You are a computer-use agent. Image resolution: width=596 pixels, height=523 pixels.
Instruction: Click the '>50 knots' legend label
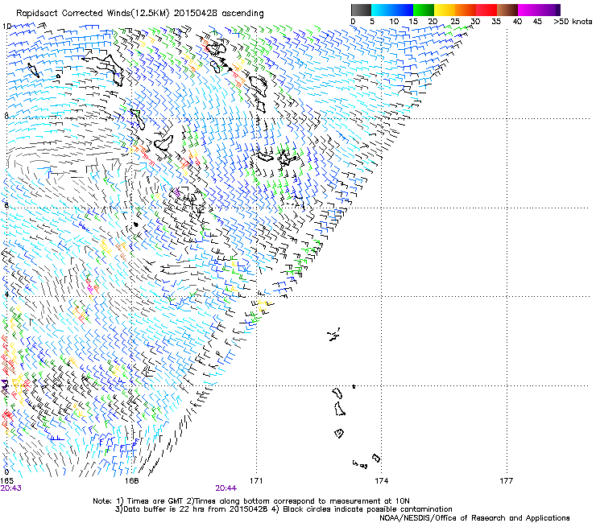click(x=573, y=22)
